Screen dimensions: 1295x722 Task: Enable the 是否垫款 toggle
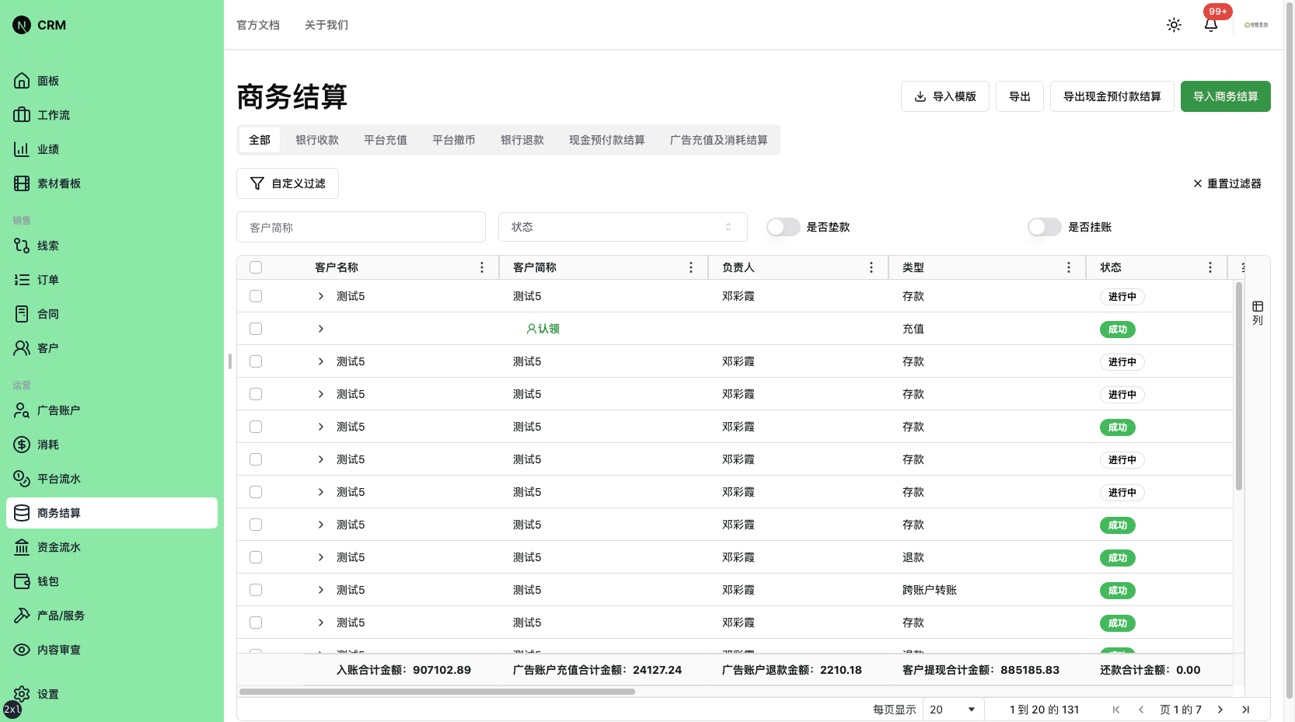(x=783, y=227)
